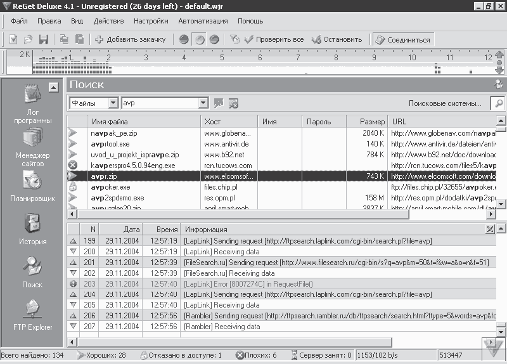Toggle the first speed mode round button

(184, 39)
